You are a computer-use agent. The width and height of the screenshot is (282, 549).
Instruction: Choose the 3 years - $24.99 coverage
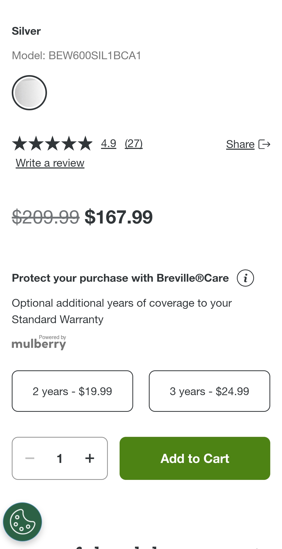pyautogui.click(x=209, y=391)
